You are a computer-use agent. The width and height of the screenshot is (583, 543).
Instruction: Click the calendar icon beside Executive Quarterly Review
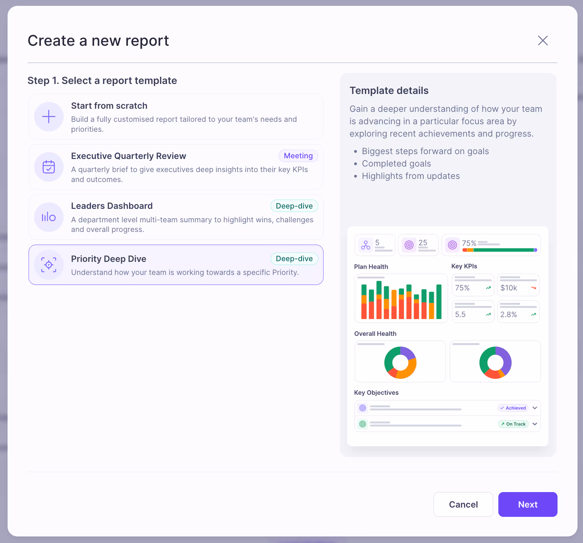point(49,167)
